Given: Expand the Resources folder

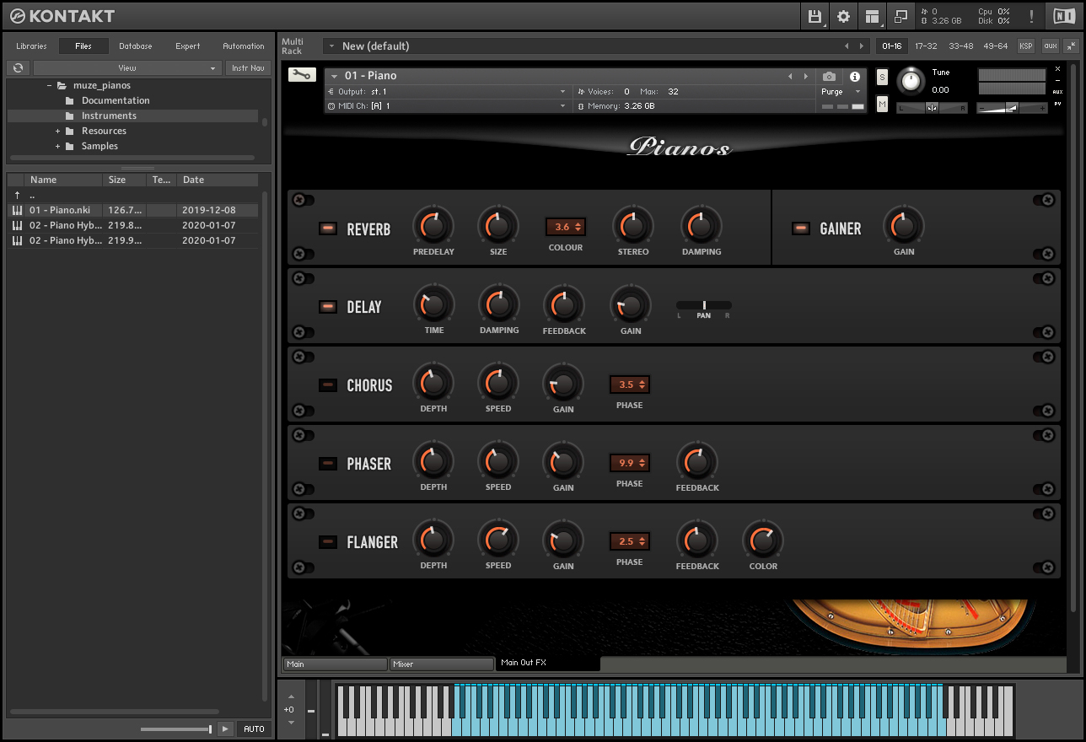Looking at the screenshot, I should 58,131.
